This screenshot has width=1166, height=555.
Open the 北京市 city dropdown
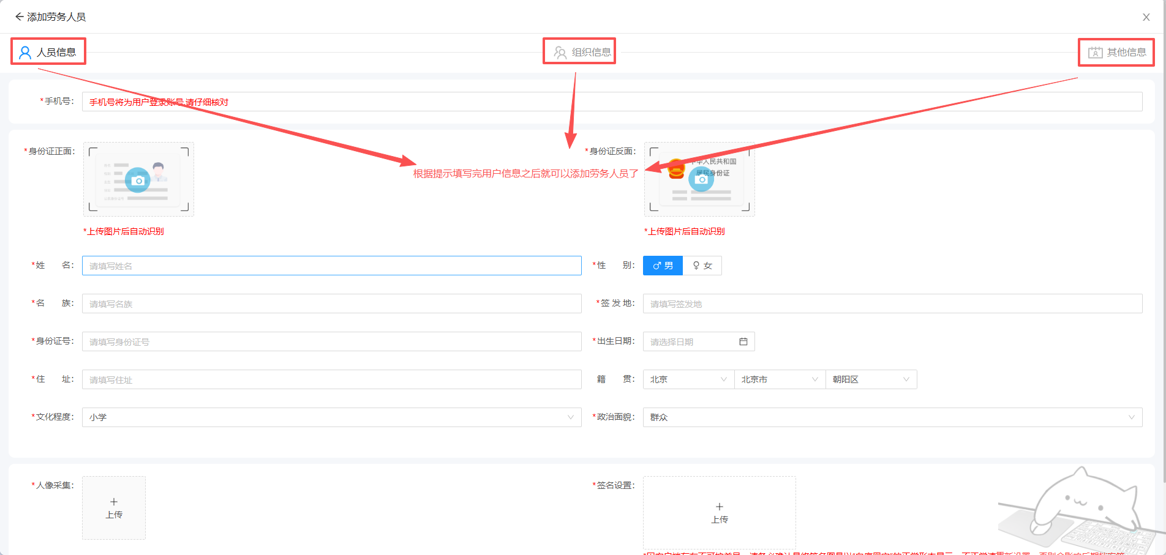coord(780,379)
